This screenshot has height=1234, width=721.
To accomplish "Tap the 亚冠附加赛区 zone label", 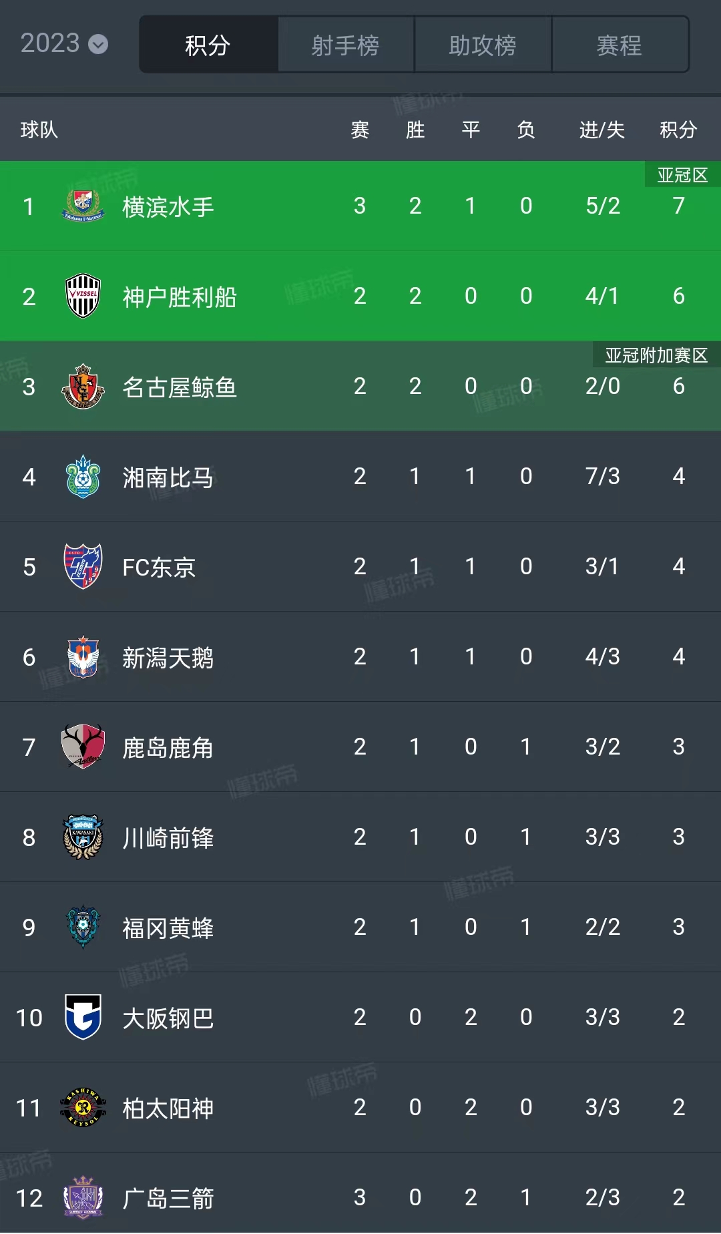I will pos(656,355).
